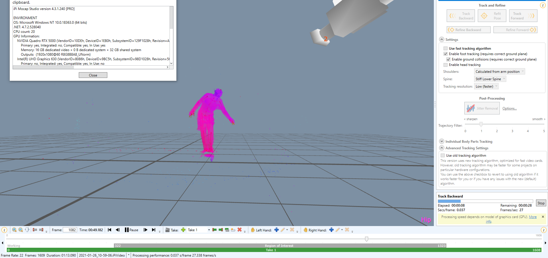Viewport: 548px width, 258px height.
Task: Click the marker icon beside zoom out
Action: (27, 230)
